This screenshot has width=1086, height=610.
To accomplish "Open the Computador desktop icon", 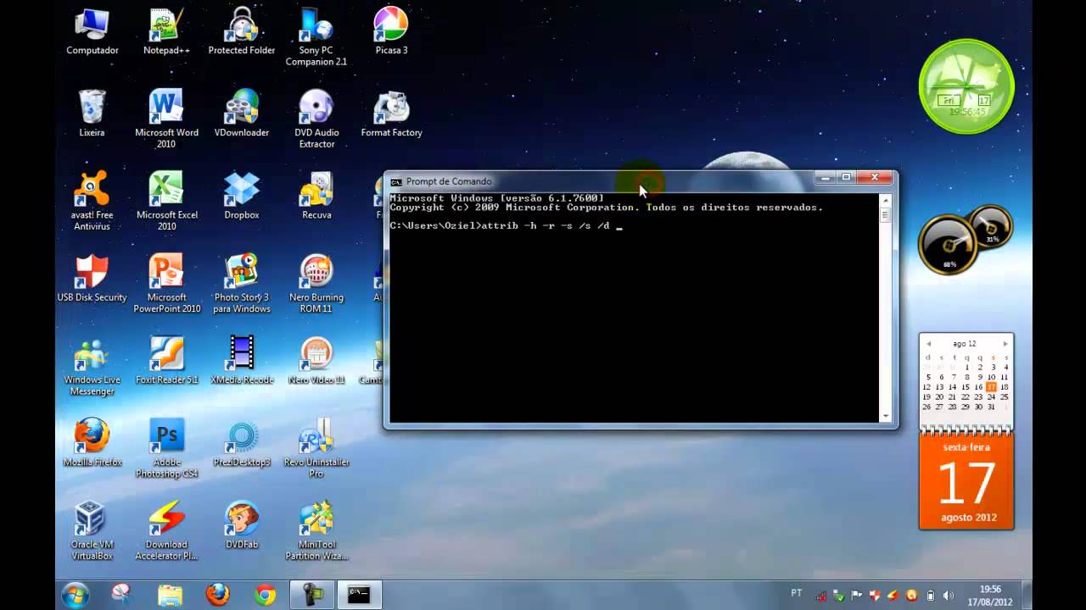I will click(92, 32).
